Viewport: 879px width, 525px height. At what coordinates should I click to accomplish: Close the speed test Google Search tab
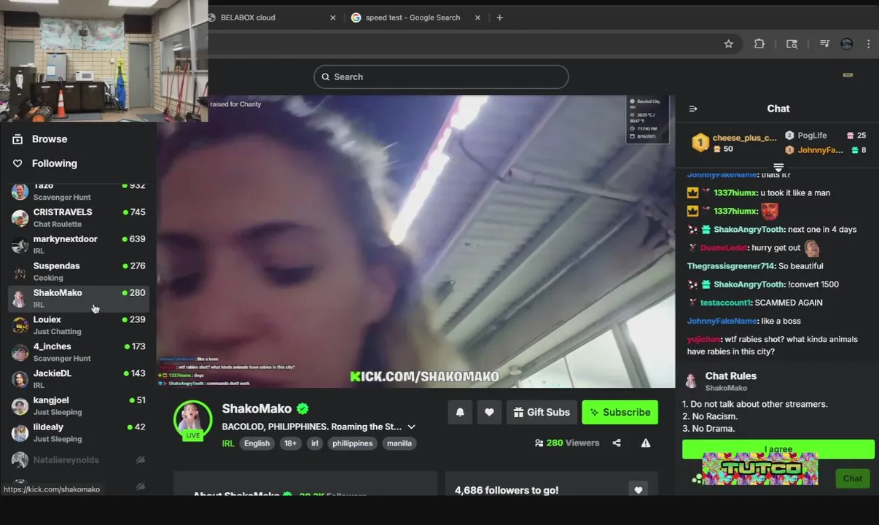(x=478, y=17)
